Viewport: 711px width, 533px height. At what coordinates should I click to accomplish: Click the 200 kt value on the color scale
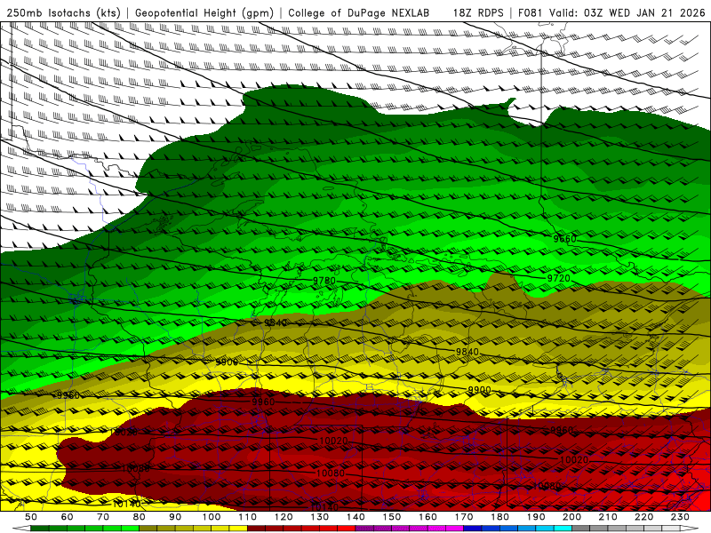[x=571, y=517]
